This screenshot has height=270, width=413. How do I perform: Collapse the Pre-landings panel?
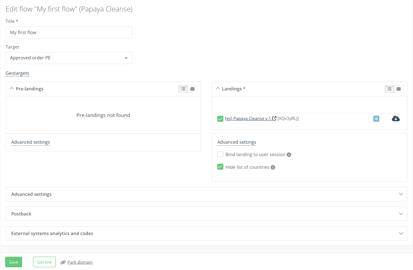point(12,89)
